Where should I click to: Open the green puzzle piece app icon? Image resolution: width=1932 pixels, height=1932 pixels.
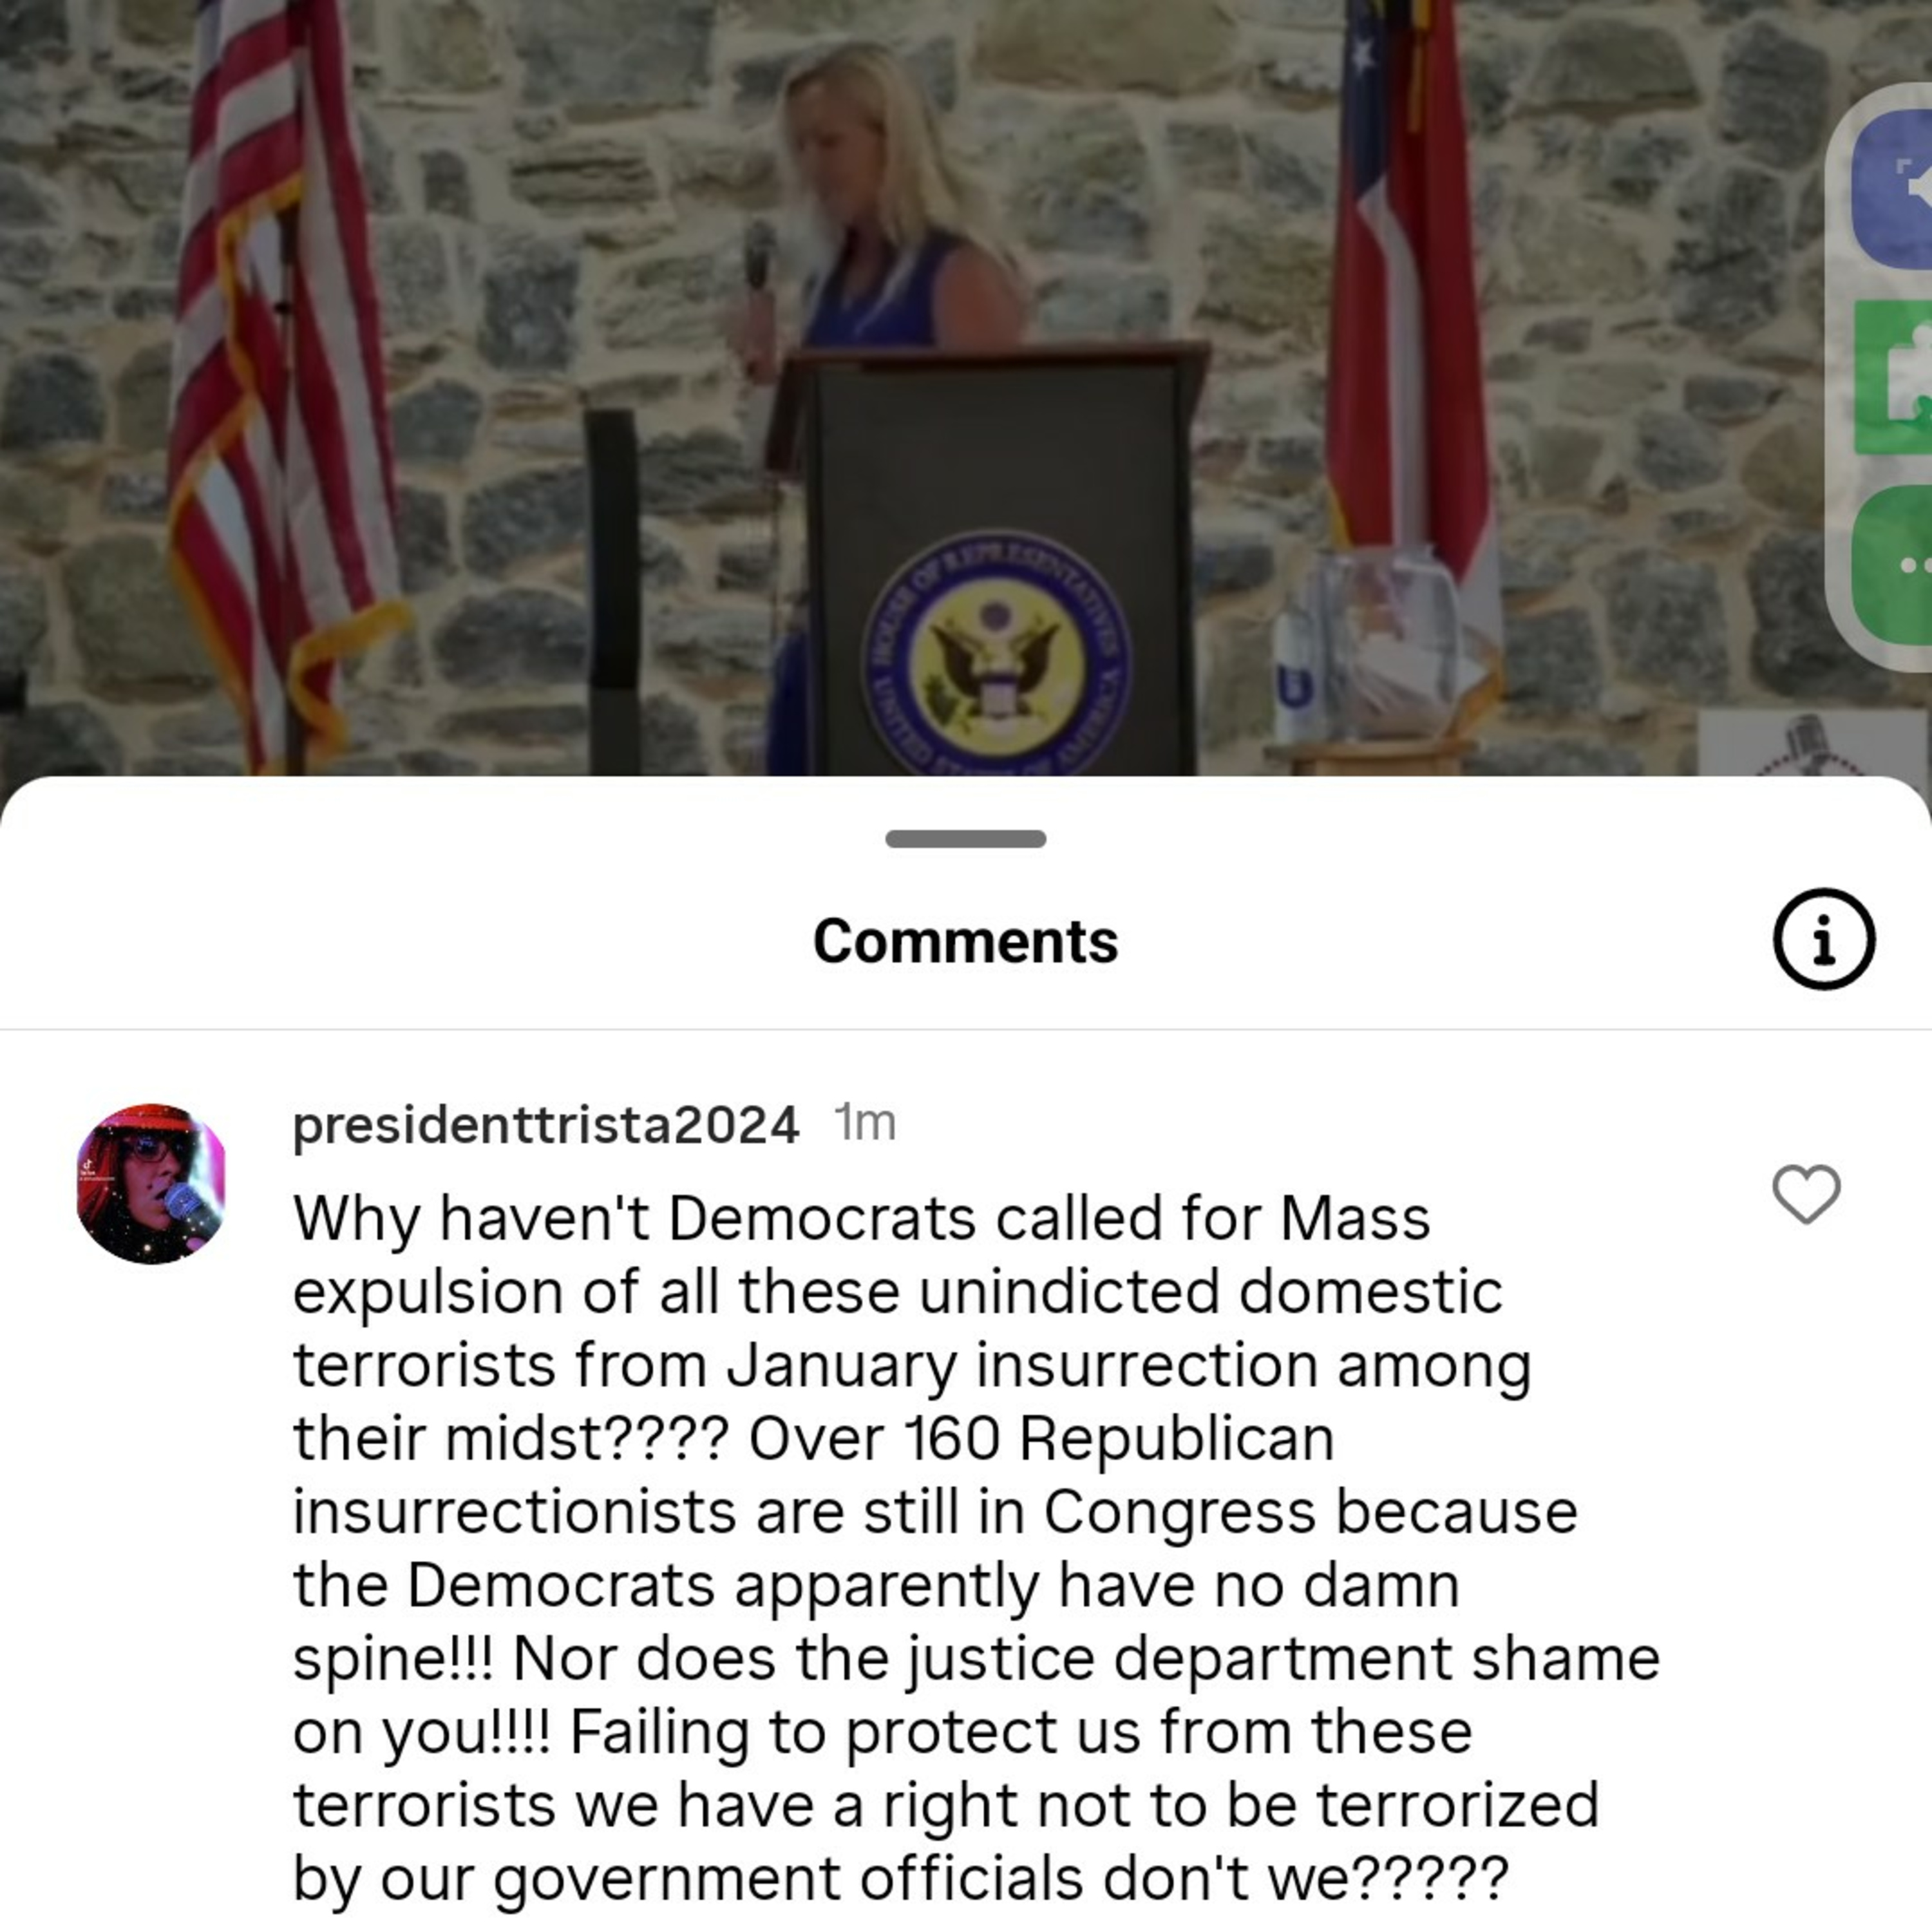pyautogui.click(x=1893, y=376)
